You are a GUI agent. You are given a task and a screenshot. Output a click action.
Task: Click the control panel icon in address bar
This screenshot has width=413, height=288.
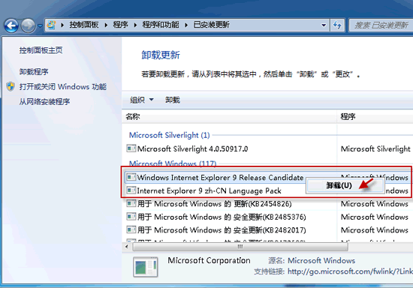[51, 25]
